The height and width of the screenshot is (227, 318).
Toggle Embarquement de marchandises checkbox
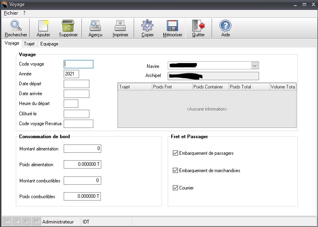pos(176,171)
